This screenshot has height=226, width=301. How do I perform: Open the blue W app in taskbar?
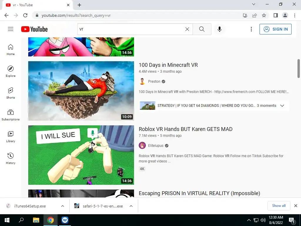(x=65, y=220)
